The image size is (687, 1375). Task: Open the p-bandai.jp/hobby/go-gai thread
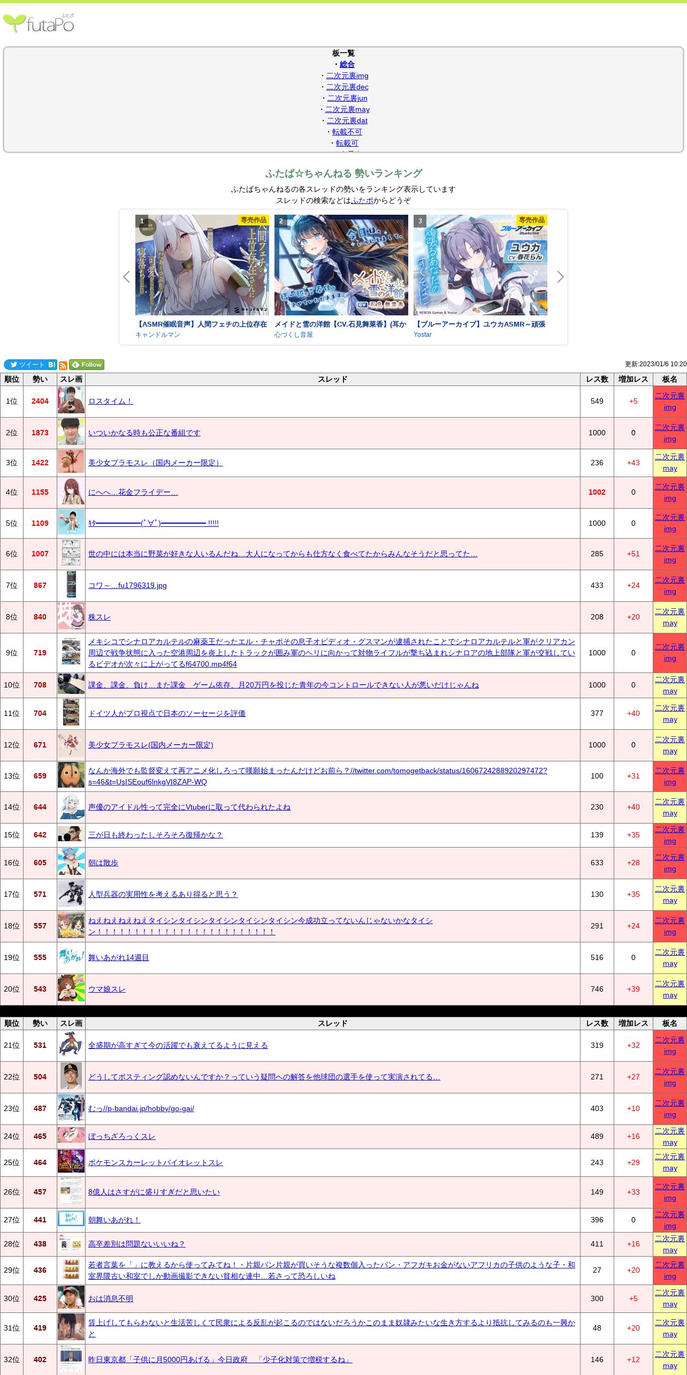141,1108
